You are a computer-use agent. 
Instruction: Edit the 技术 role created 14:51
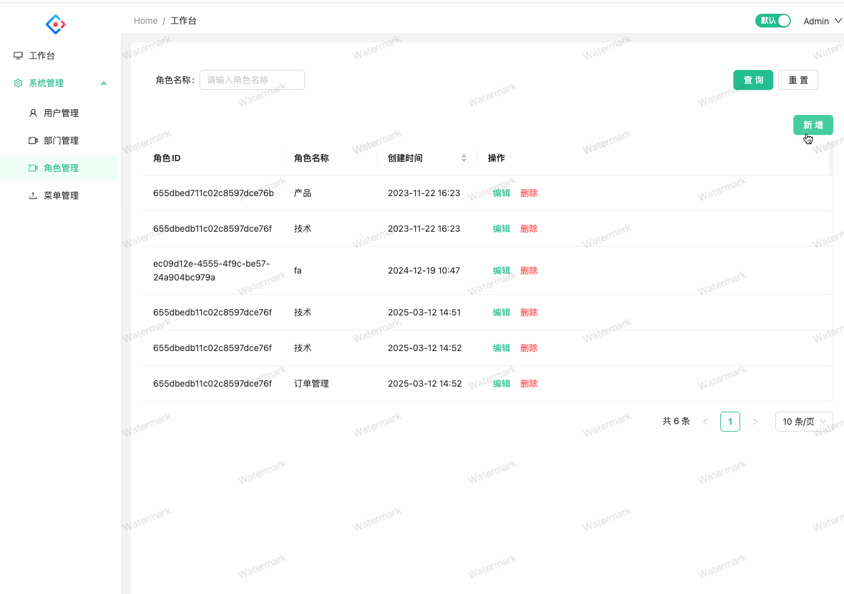point(501,312)
